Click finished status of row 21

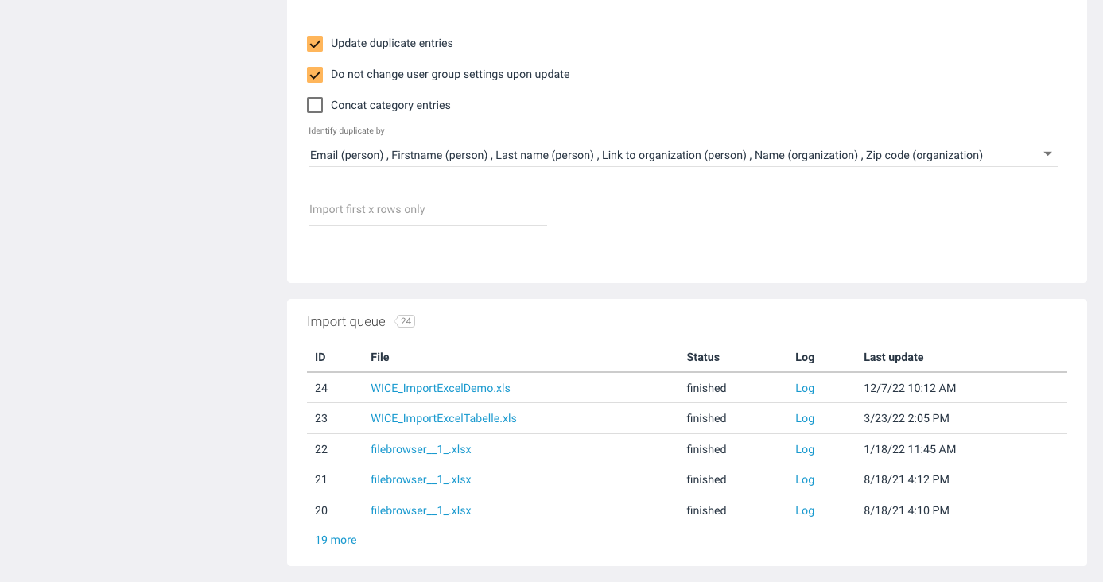coord(706,479)
